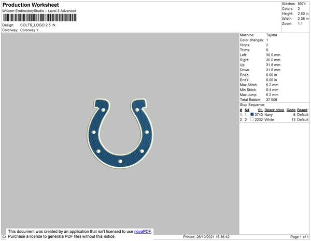Click the Navy color swatch

[x=252, y=114]
